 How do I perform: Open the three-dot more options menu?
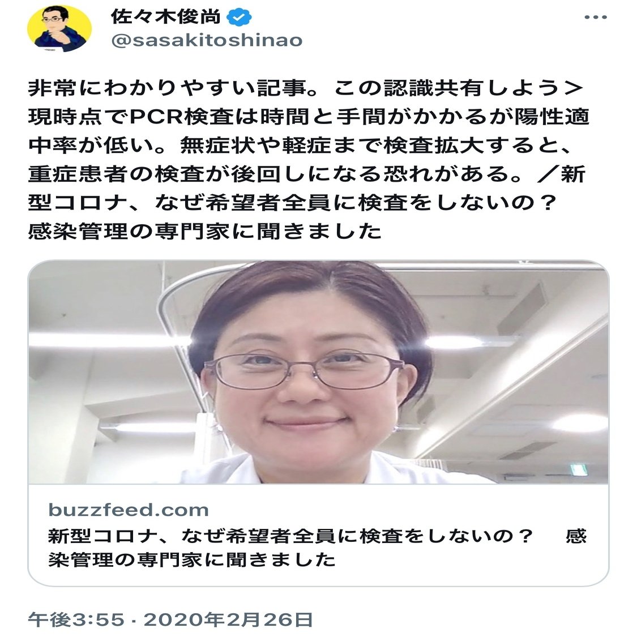(596, 18)
